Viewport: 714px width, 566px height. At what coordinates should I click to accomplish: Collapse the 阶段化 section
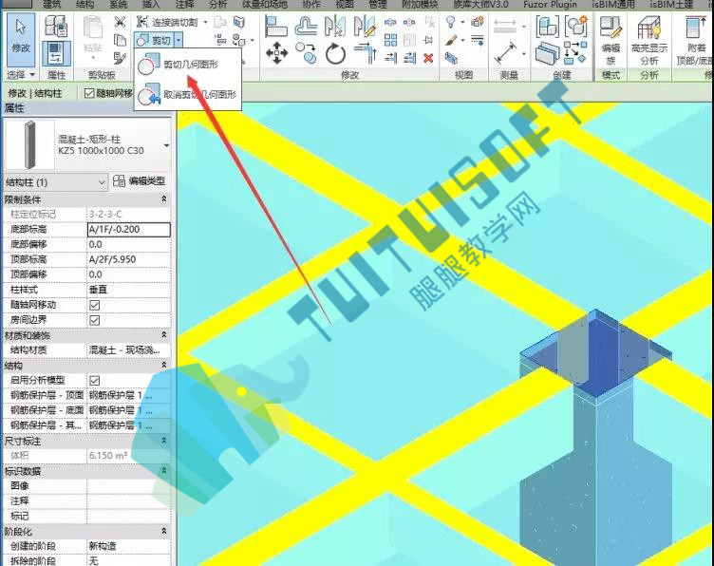(164, 531)
